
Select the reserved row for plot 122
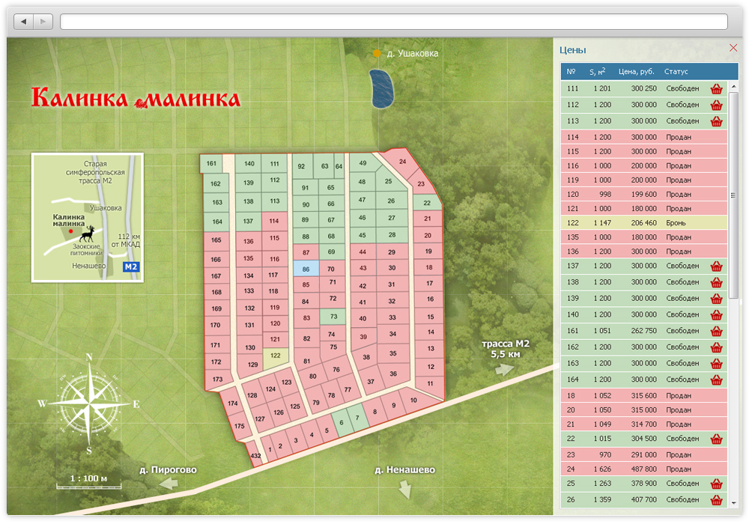coord(644,223)
